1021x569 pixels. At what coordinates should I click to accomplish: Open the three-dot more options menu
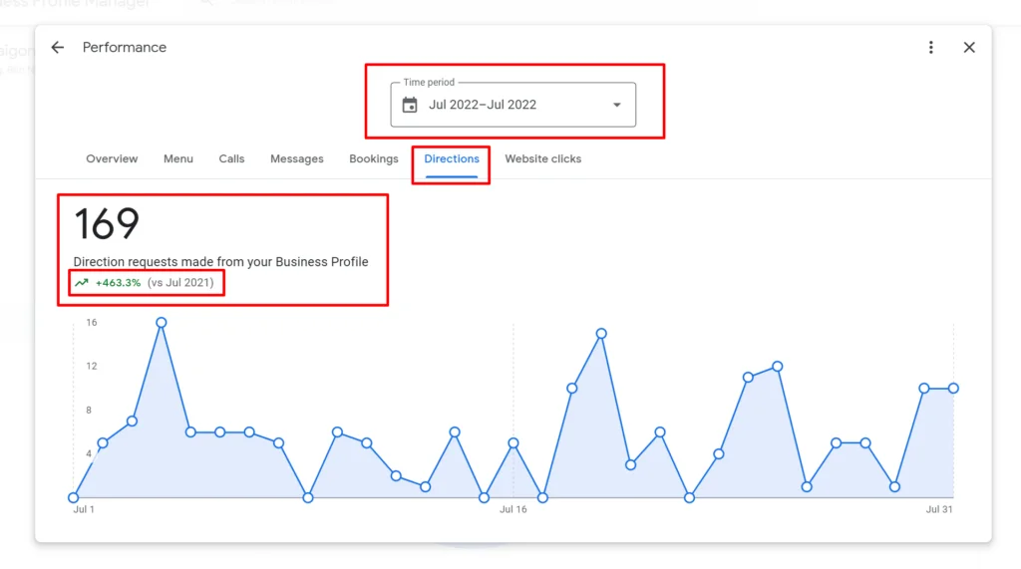tap(931, 48)
